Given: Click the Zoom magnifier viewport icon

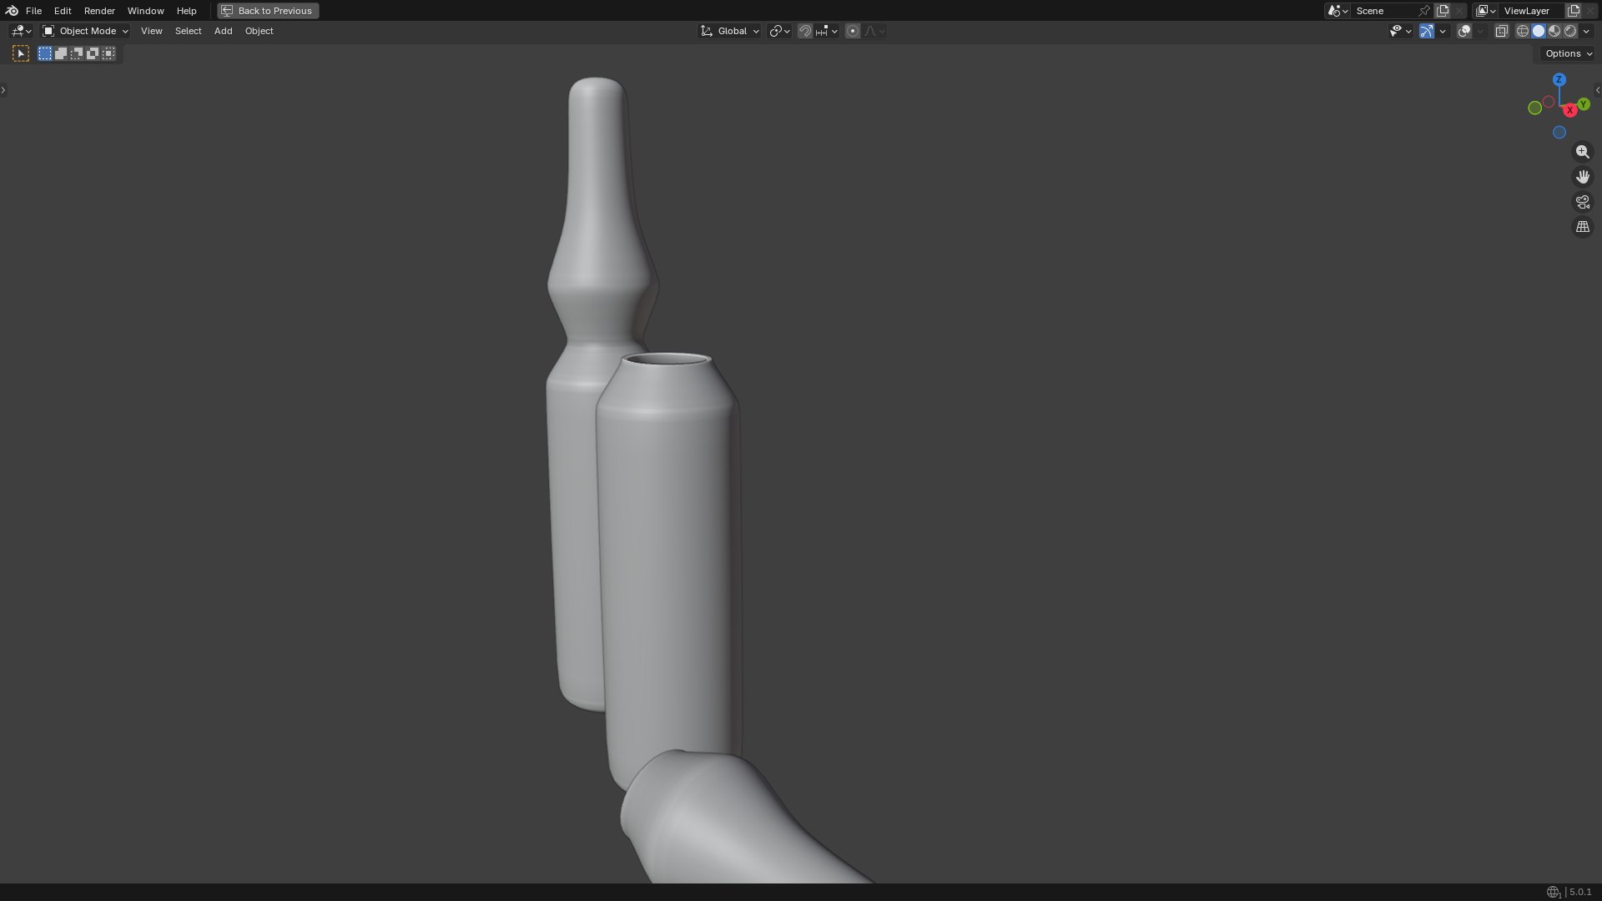Looking at the screenshot, I should [1582, 152].
